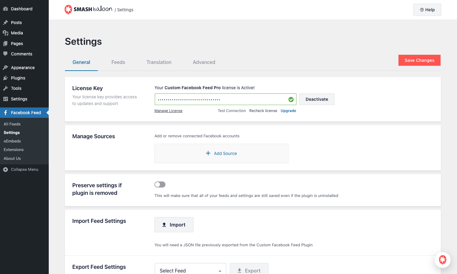Open the Dashboard menu item
The image size is (457, 274).
pos(24,9)
